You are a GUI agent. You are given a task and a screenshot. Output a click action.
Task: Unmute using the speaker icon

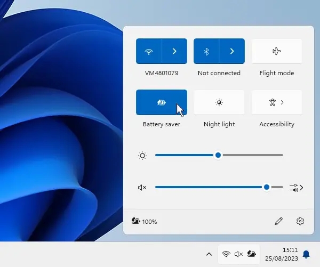coord(142,188)
